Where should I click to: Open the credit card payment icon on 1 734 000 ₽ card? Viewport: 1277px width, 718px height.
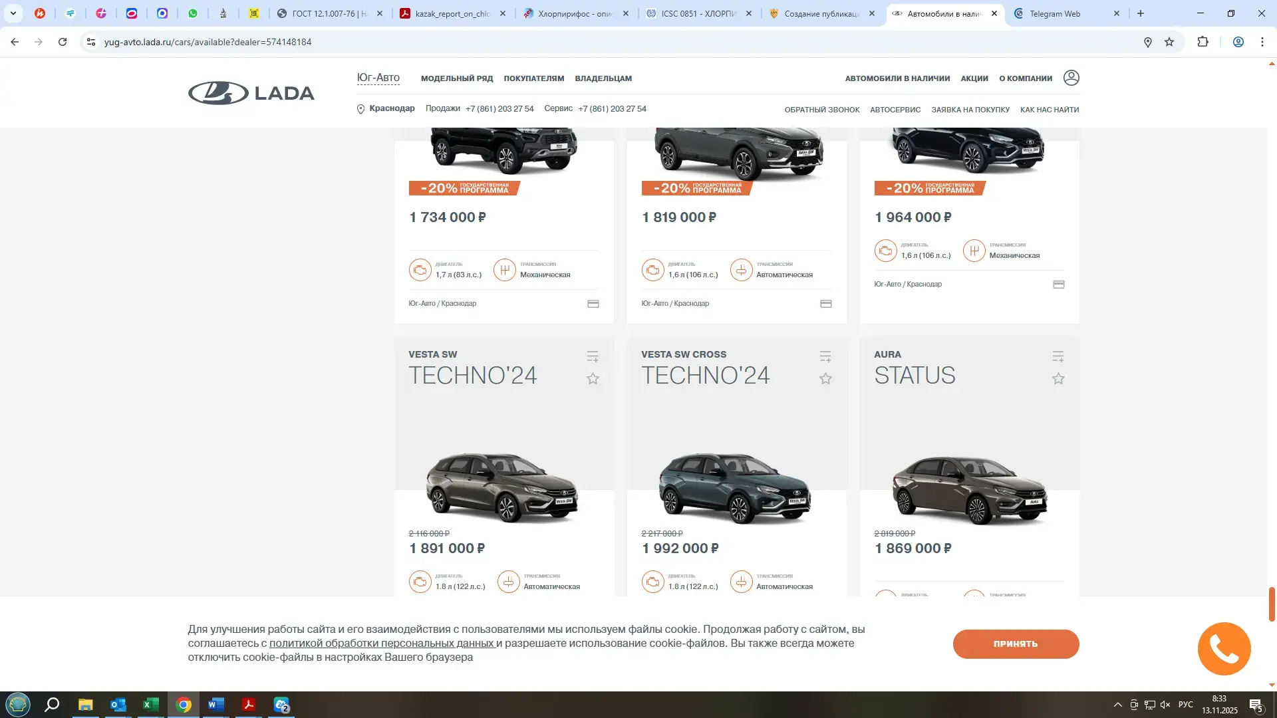coord(592,303)
